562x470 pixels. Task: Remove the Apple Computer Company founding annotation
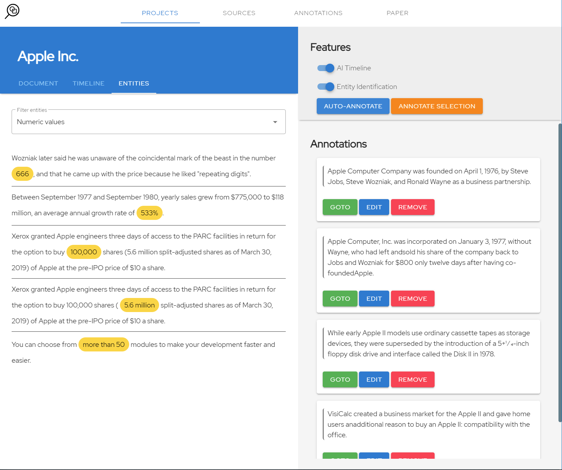click(x=413, y=207)
